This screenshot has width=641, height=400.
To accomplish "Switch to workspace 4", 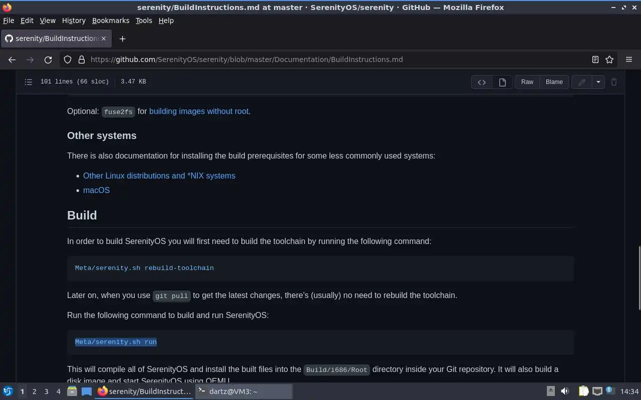I will 58,391.
